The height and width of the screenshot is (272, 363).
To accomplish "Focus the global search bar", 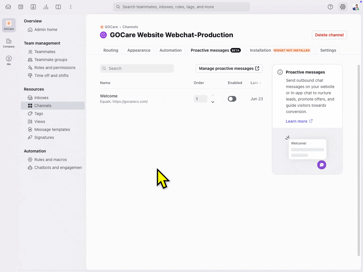I will tap(181, 7).
